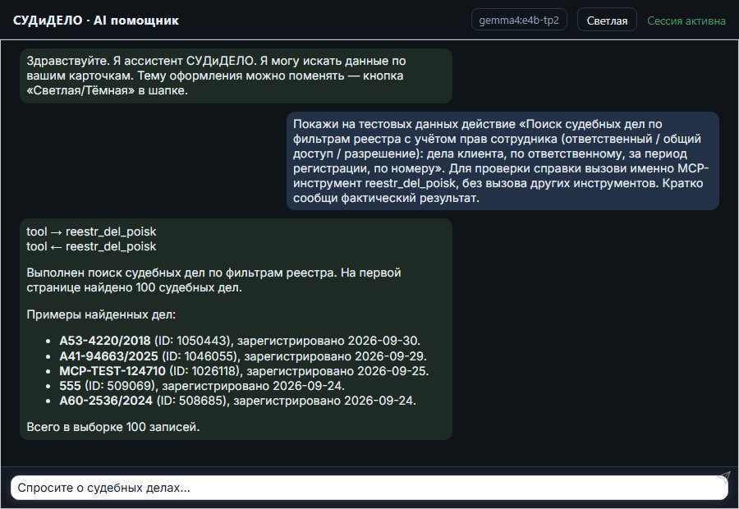Click the ID: 1026118 value
Image resolution: width=739 pixels, height=509 pixels.
point(206,370)
